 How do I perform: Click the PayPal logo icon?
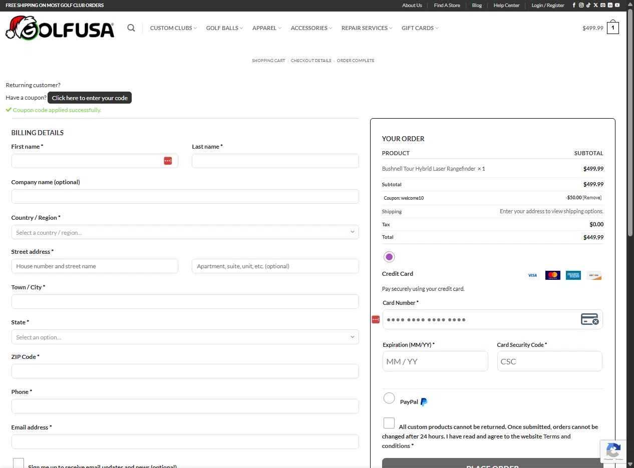click(424, 402)
